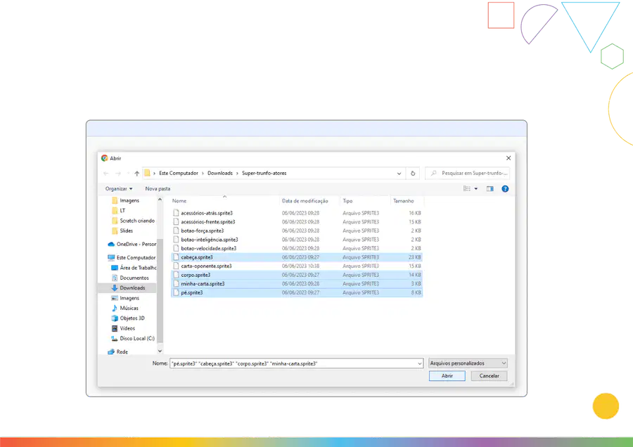Click the Cancelar button
This screenshot has width=633, height=447.
489,376
